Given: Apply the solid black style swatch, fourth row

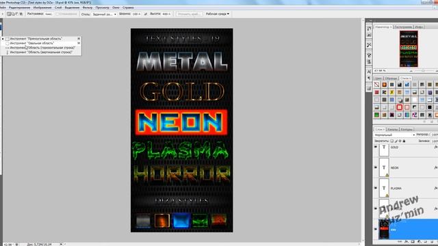Looking at the screenshot, I should click(x=430, y=107).
